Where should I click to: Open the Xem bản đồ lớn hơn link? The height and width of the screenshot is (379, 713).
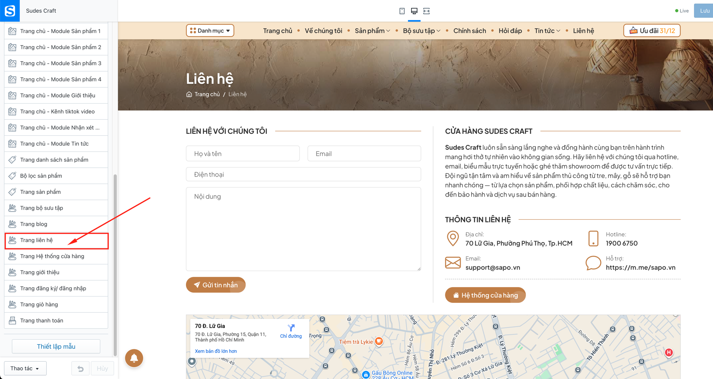tap(216, 351)
